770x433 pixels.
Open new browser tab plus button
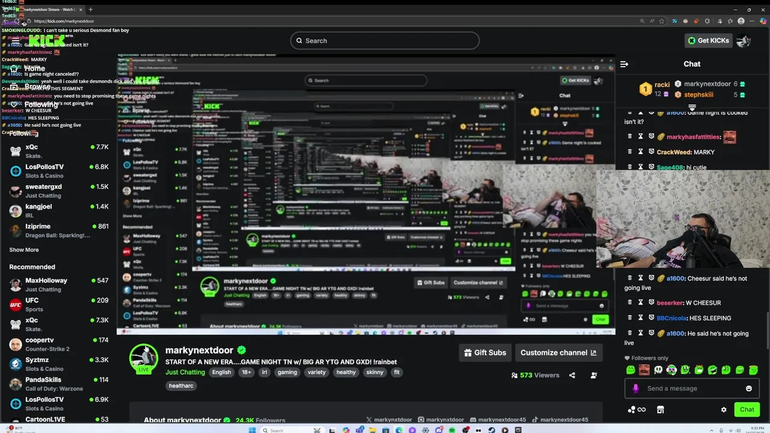[91, 10]
